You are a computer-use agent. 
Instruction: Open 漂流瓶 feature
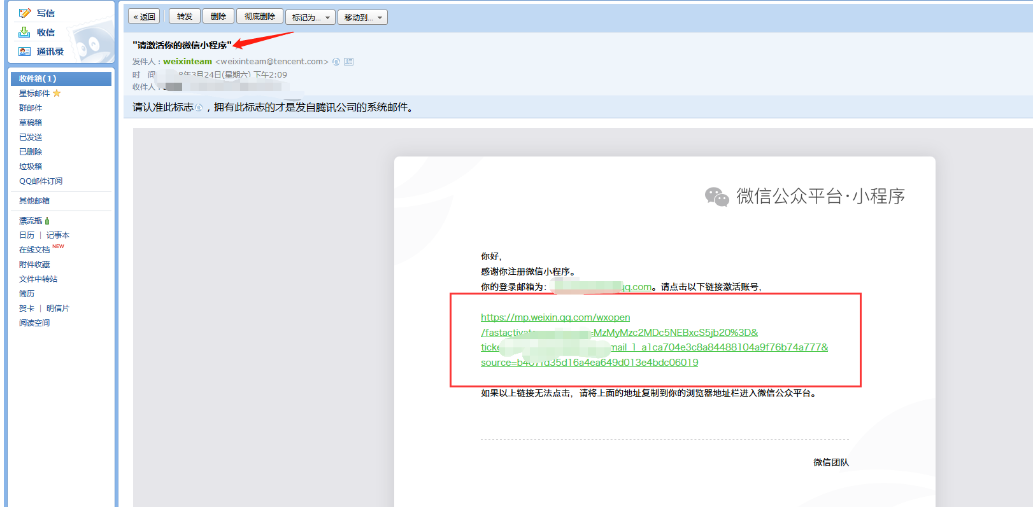pos(31,221)
